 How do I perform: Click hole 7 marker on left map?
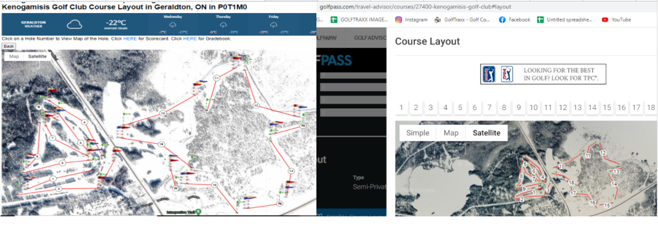(53, 138)
